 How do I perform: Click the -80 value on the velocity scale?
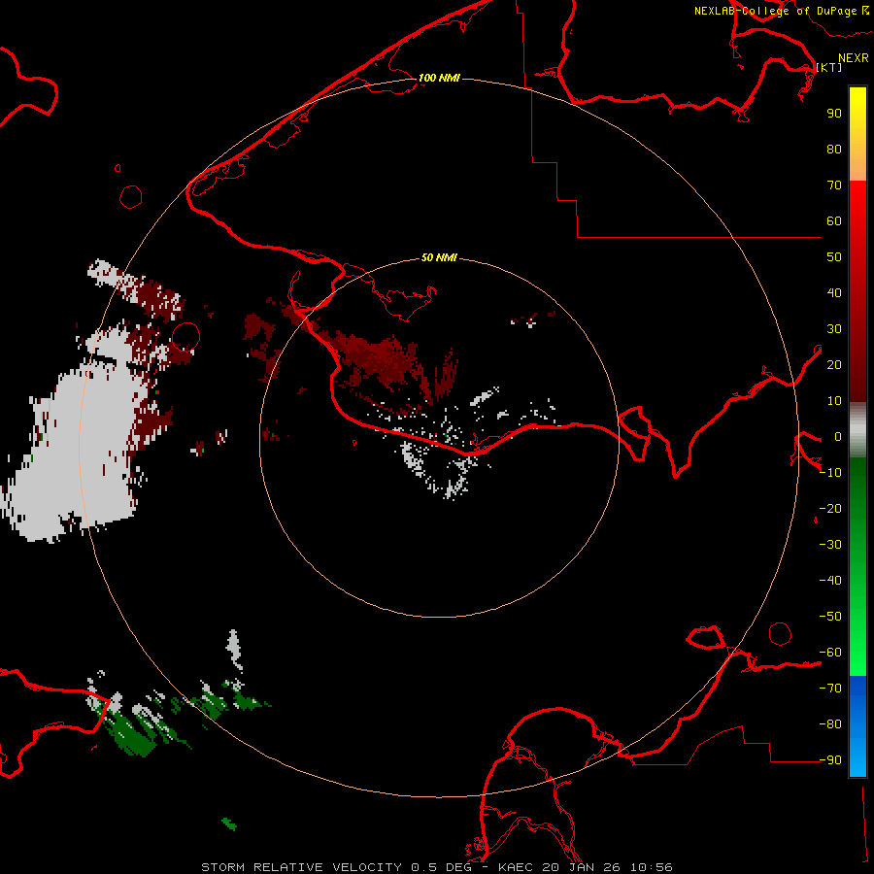click(830, 724)
